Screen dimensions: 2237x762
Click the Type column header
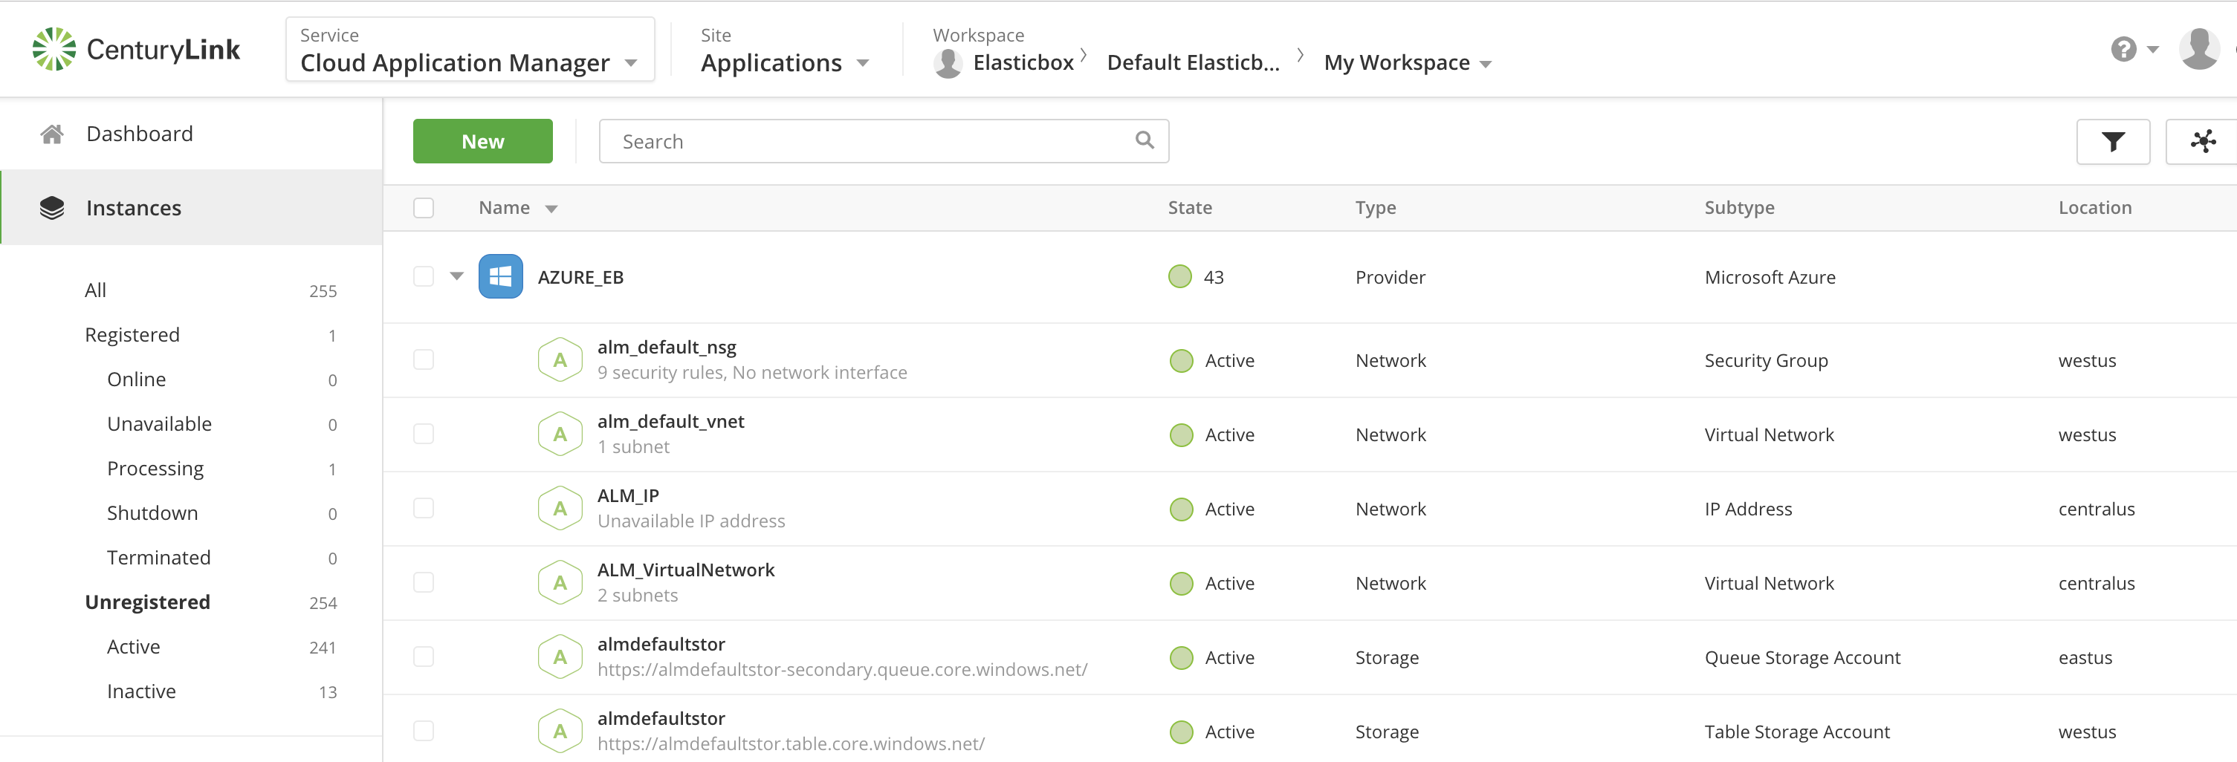(x=1376, y=208)
